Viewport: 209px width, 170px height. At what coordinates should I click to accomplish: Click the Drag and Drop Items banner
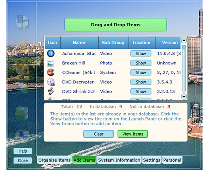pyautogui.click(x=116, y=25)
